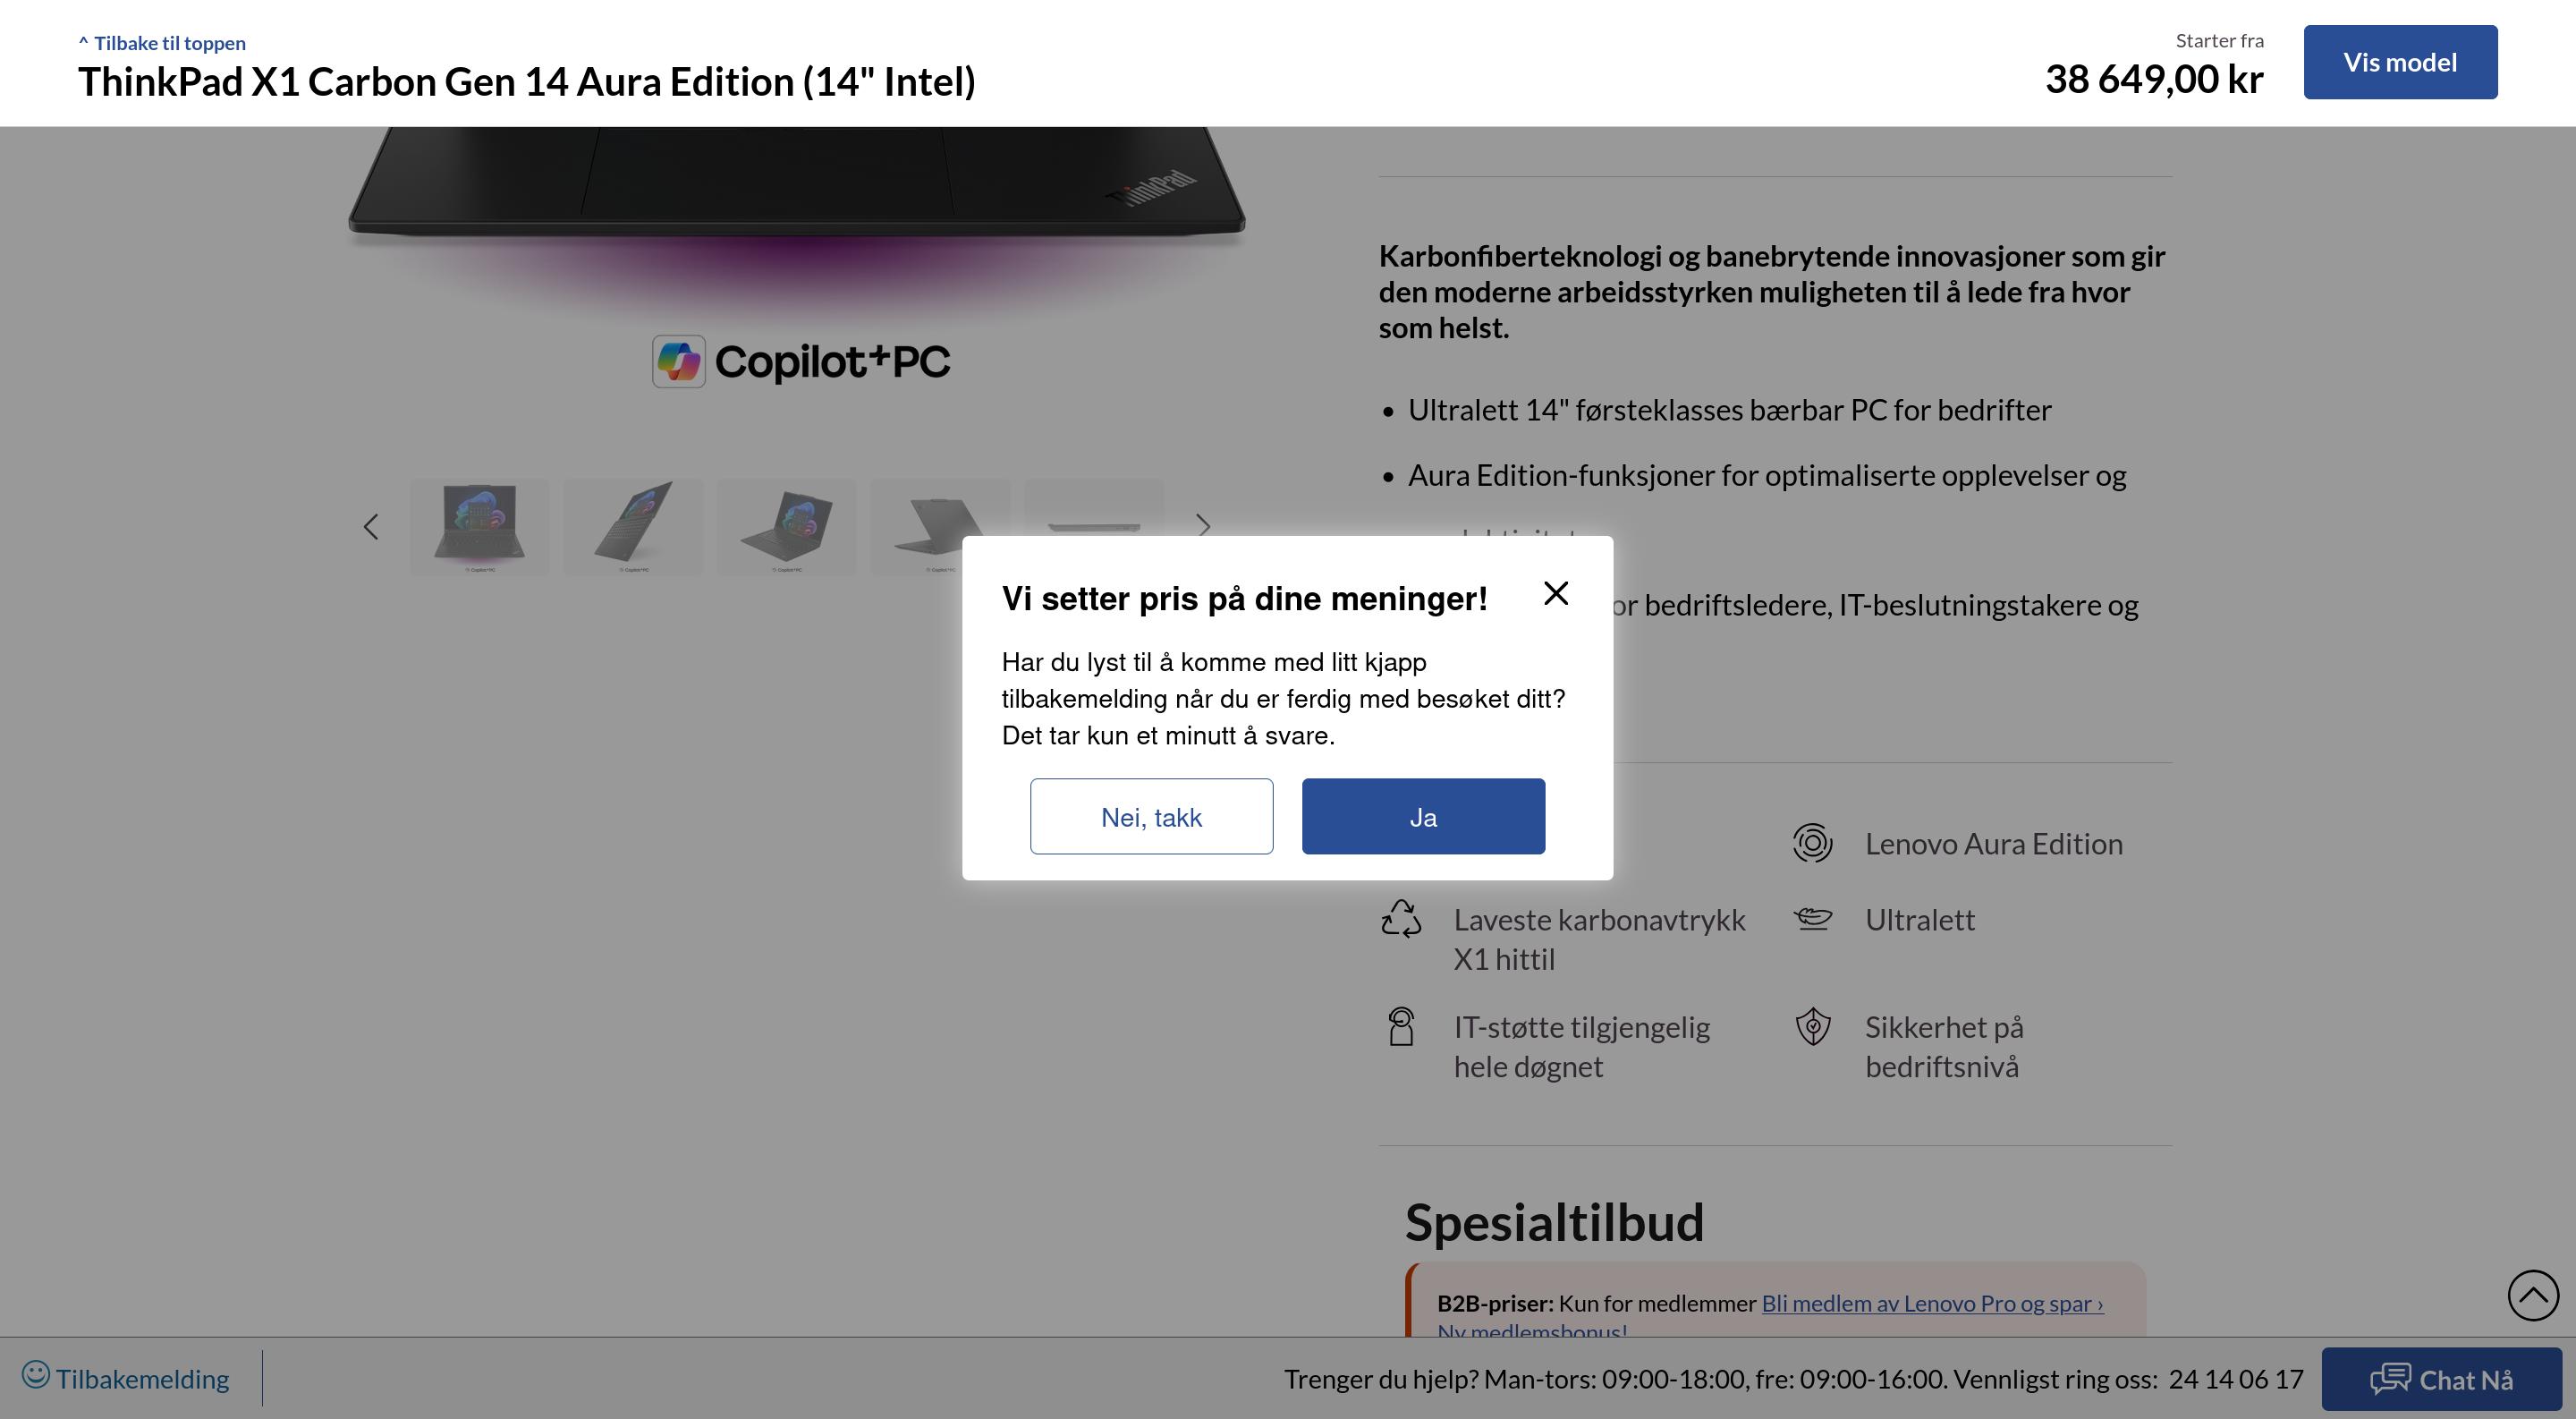Select the second laptop thumbnail image
The width and height of the screenshot is (2576, 1419).
point(633,527)
